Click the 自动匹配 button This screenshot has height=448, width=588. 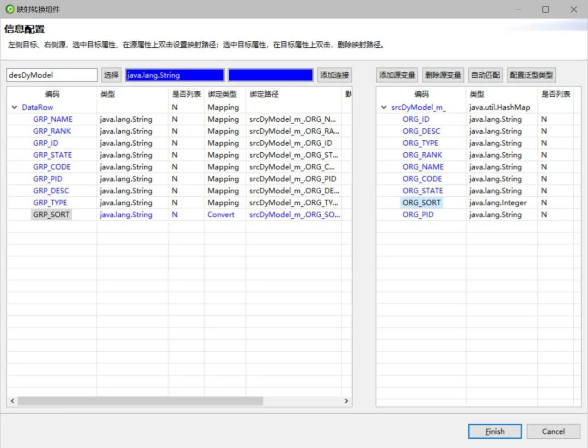click(485, 75)
